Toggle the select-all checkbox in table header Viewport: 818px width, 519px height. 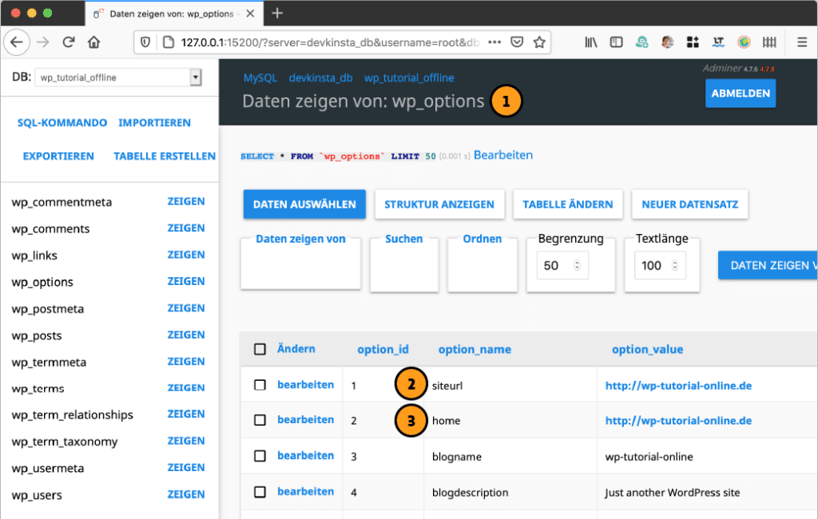tap(260, 349)
